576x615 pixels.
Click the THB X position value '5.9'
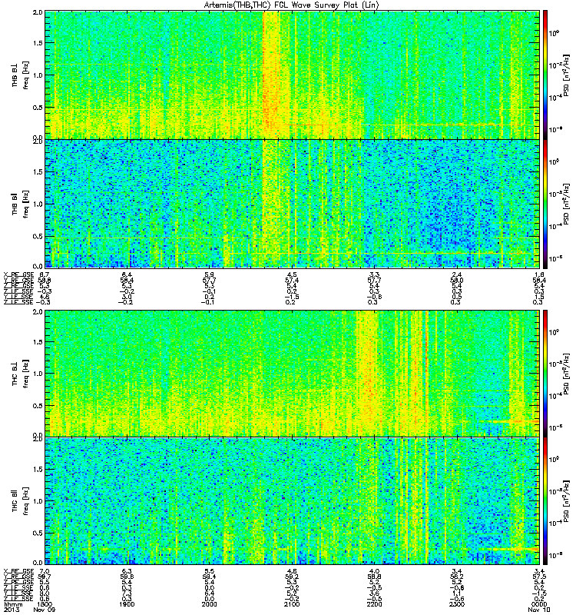click(x=209, y=274)
